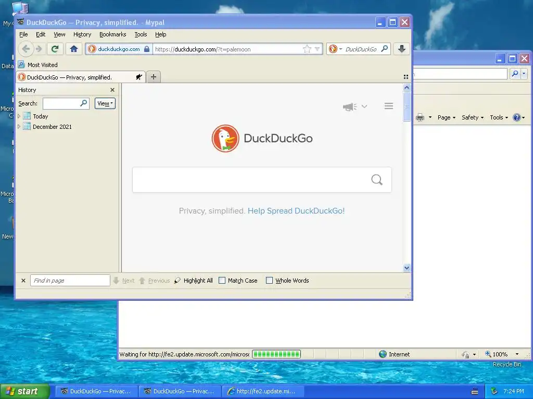Viewport: 533px width, 399px height.
Task: Open the tab groups grid icon
Action: [406, 77]
